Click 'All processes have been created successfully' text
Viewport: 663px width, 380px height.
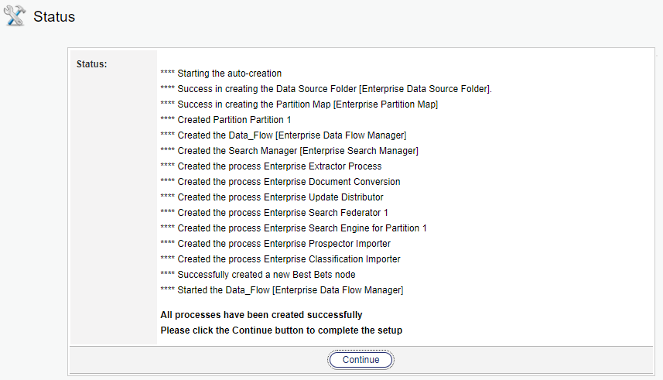(261, 315)
